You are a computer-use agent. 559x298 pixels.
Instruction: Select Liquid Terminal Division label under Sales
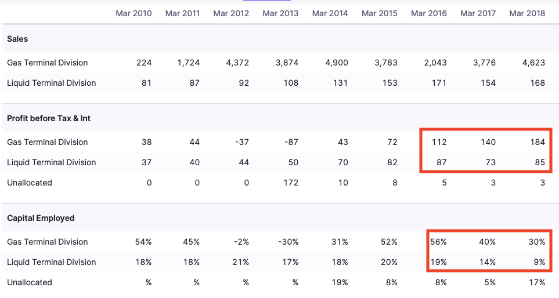click(52, 83)
